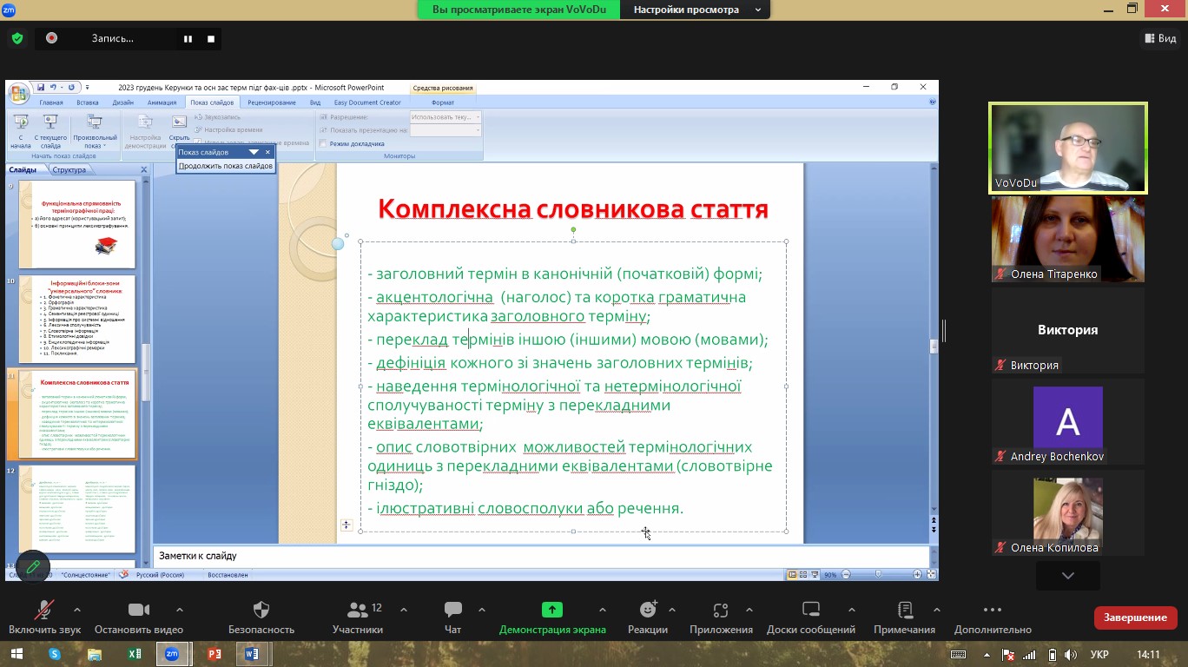Unmute microphone with Включить звук
Viewport: 1188px width, 667px height.
point(43,610)
